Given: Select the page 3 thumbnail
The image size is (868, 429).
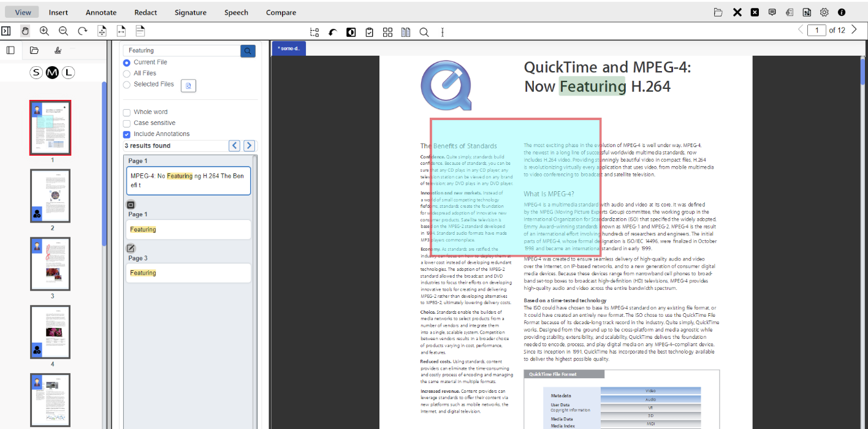Looking at the screenshot, I should pyautogui.click(x=50, y=264).
